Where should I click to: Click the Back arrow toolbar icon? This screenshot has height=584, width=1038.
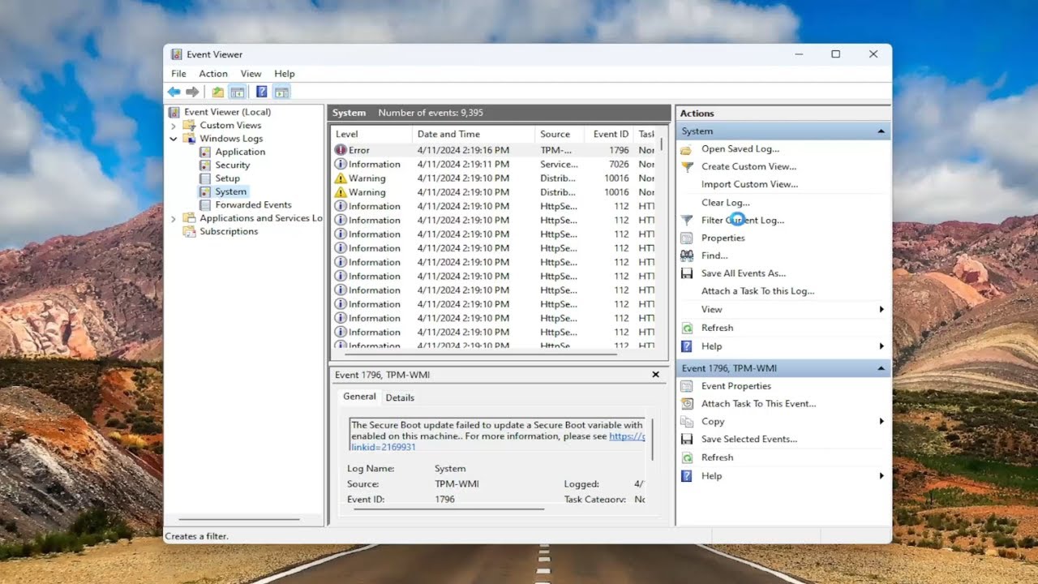tap(174, 92)
